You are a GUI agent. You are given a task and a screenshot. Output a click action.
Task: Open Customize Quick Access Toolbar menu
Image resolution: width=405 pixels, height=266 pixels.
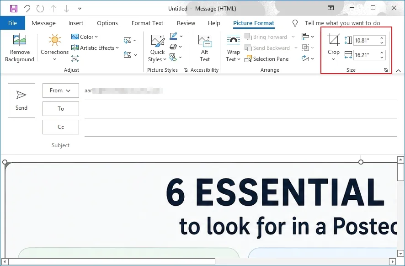[80, 9]
